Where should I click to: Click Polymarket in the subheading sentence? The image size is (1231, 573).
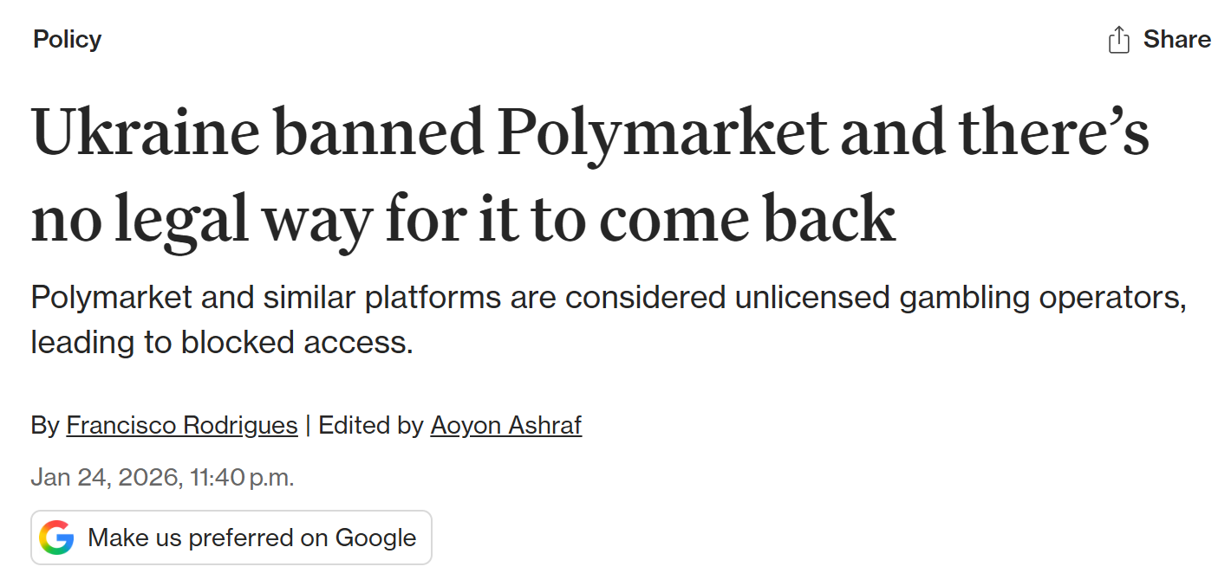(x=111, y=298)
